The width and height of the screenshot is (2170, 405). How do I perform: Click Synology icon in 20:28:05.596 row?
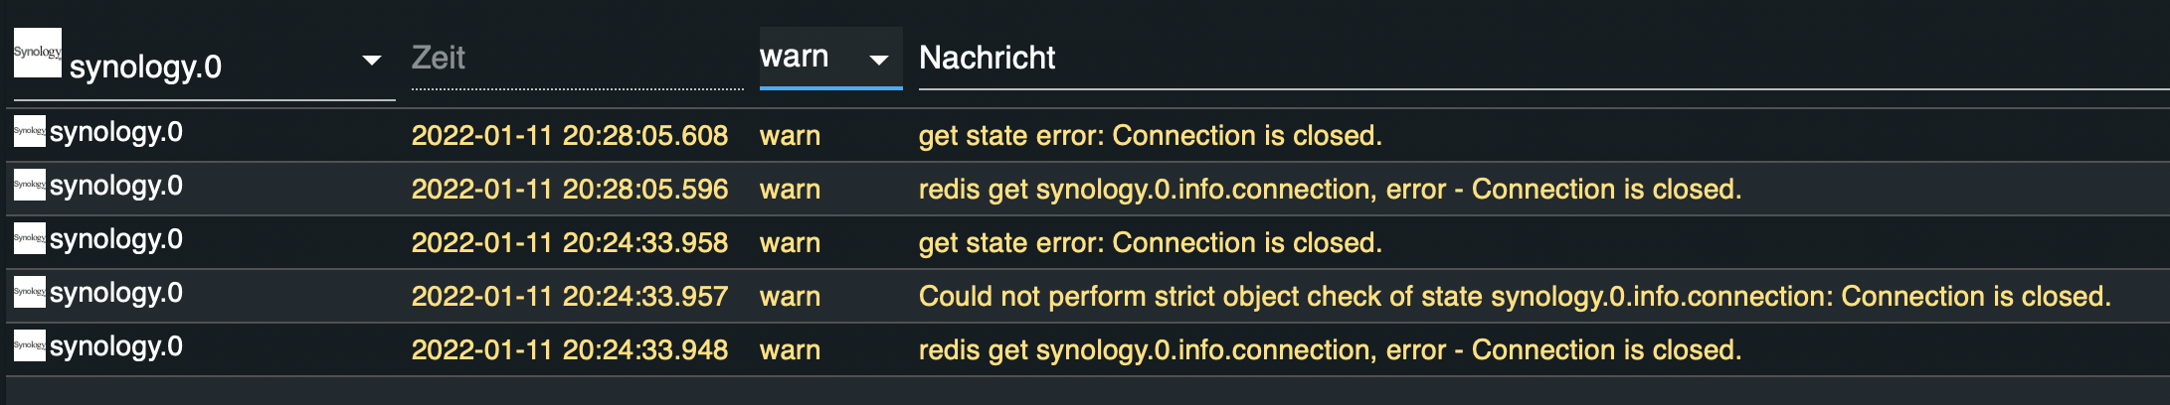coord(29,185)
